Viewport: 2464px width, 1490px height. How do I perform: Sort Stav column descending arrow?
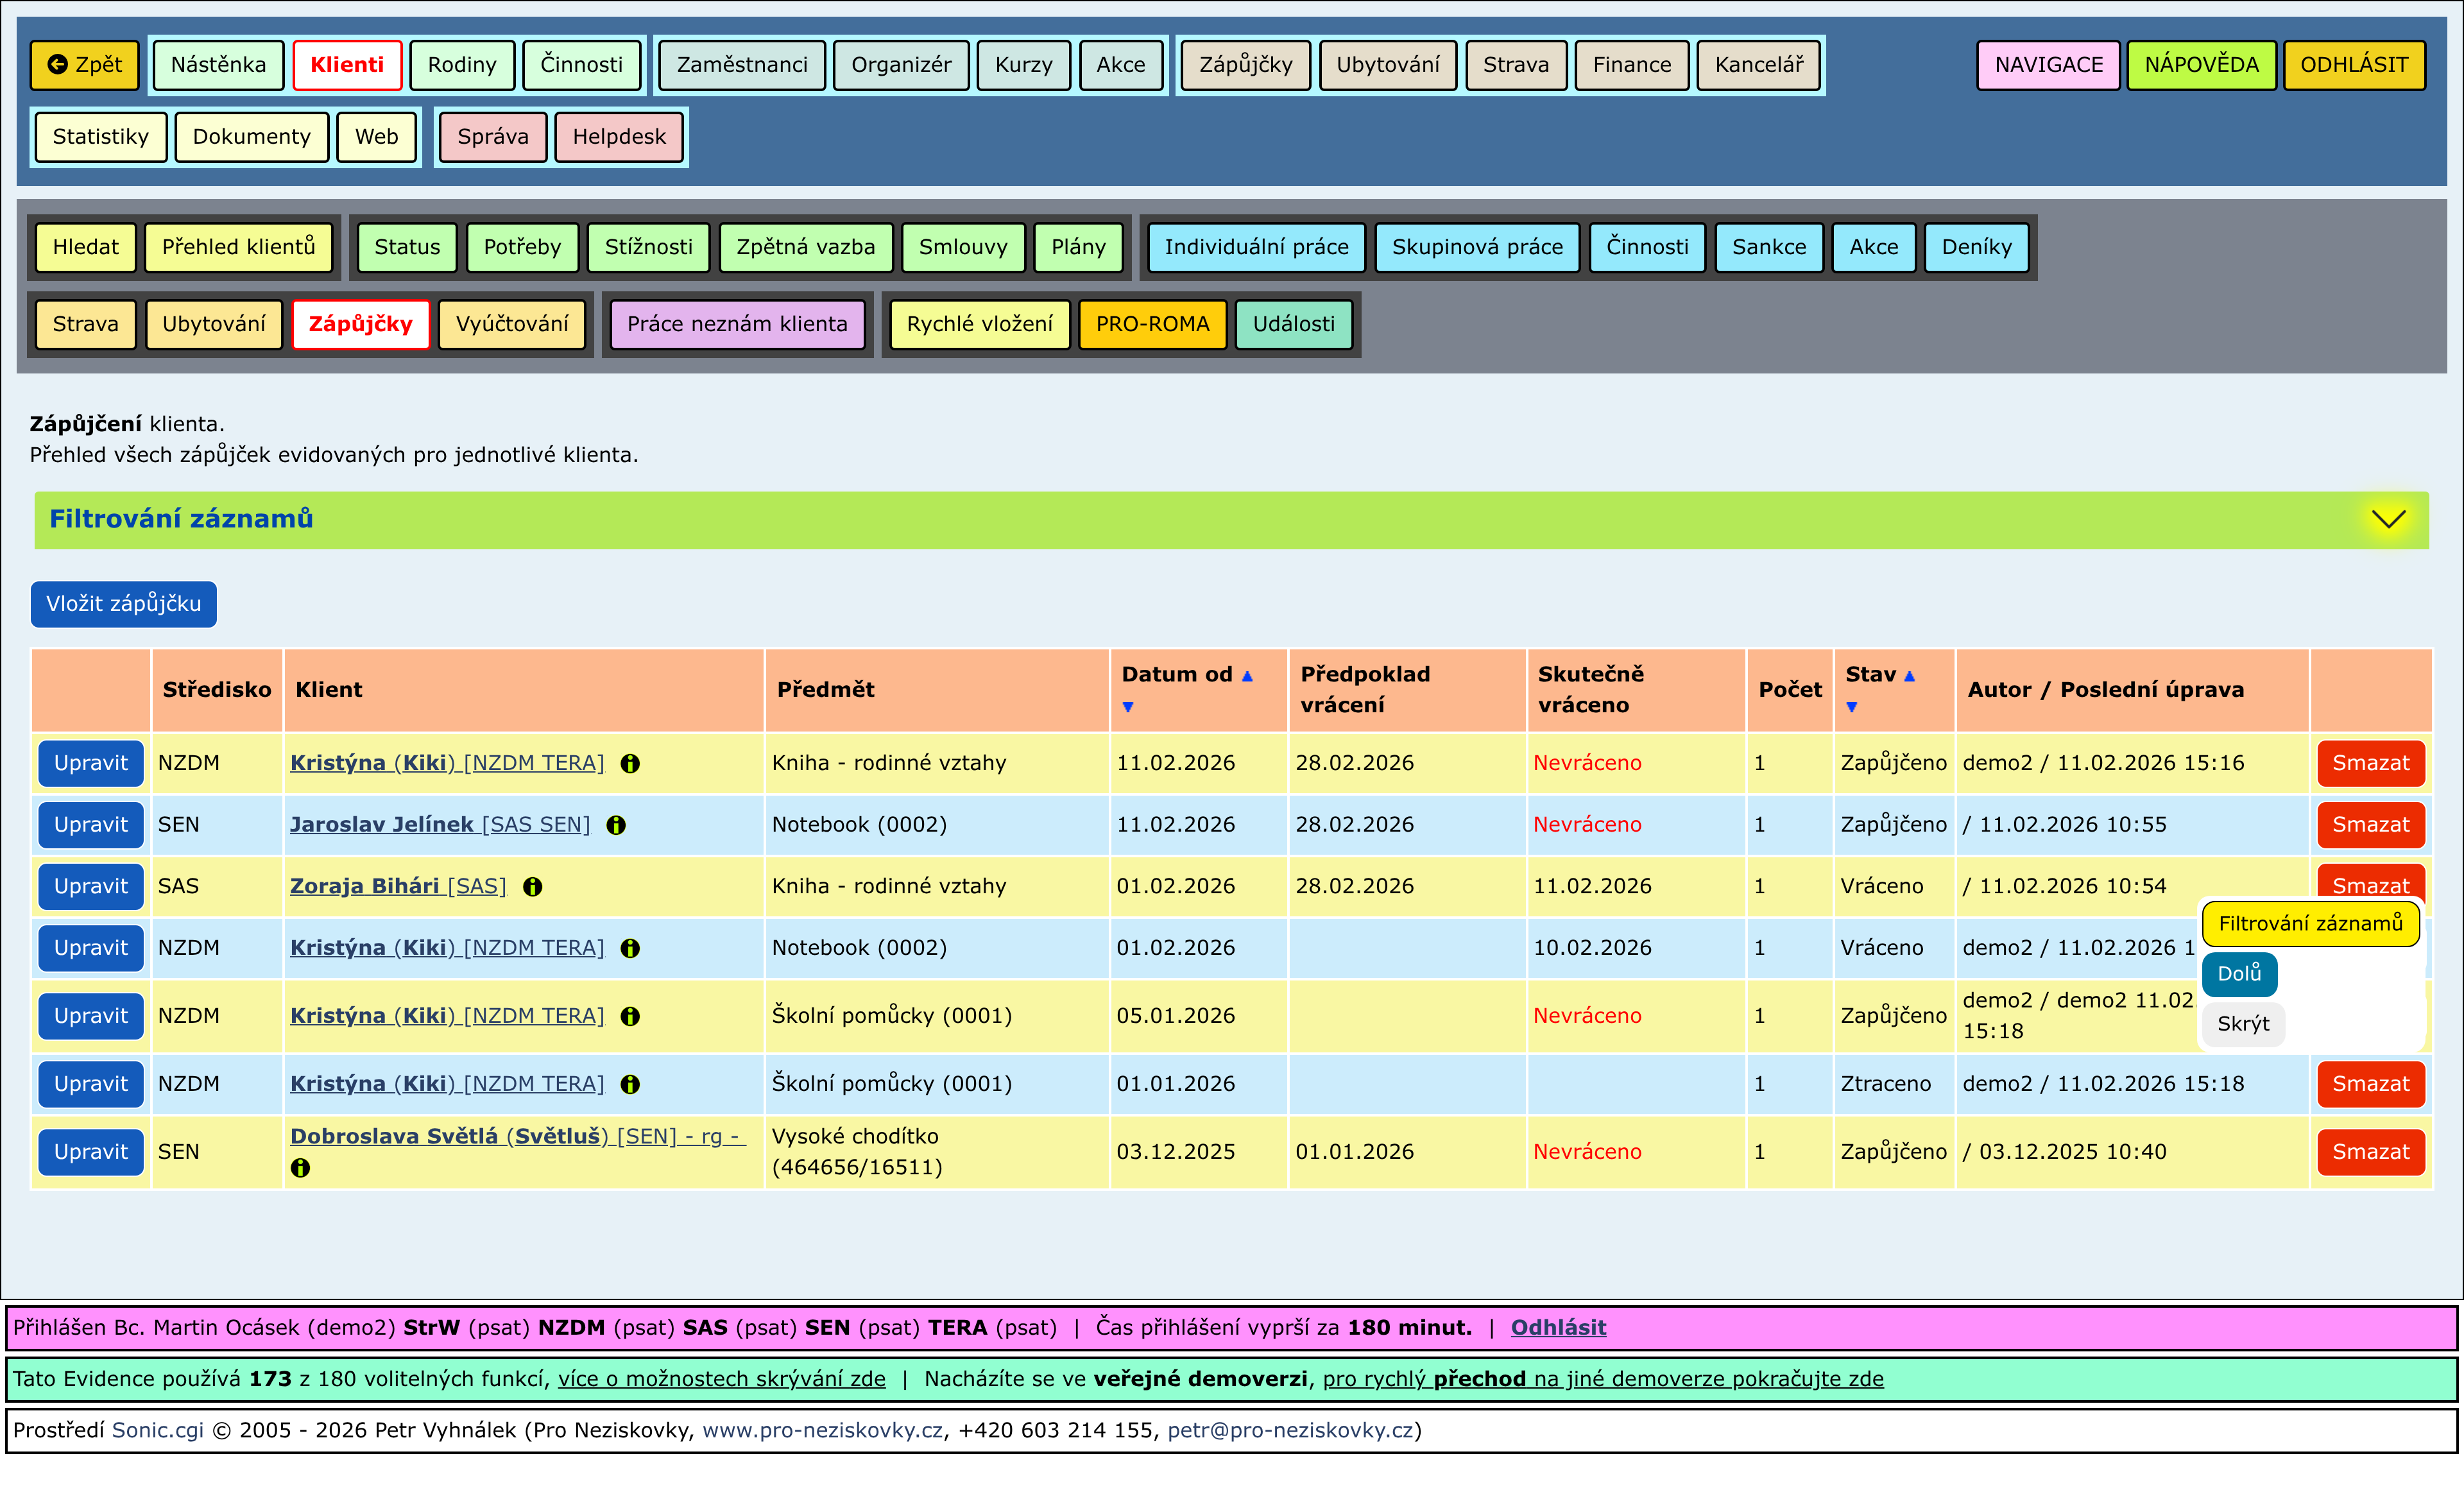pyautogui.click(x=1851, y=707)
